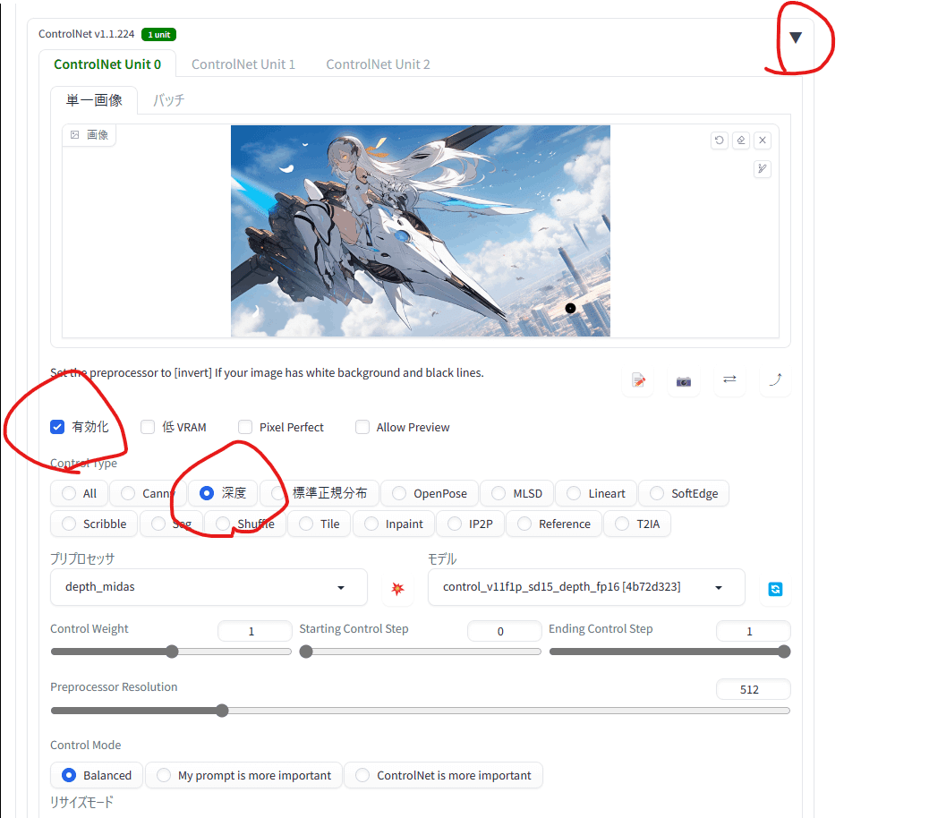Select the Reference control type

[x=554, y=524]
